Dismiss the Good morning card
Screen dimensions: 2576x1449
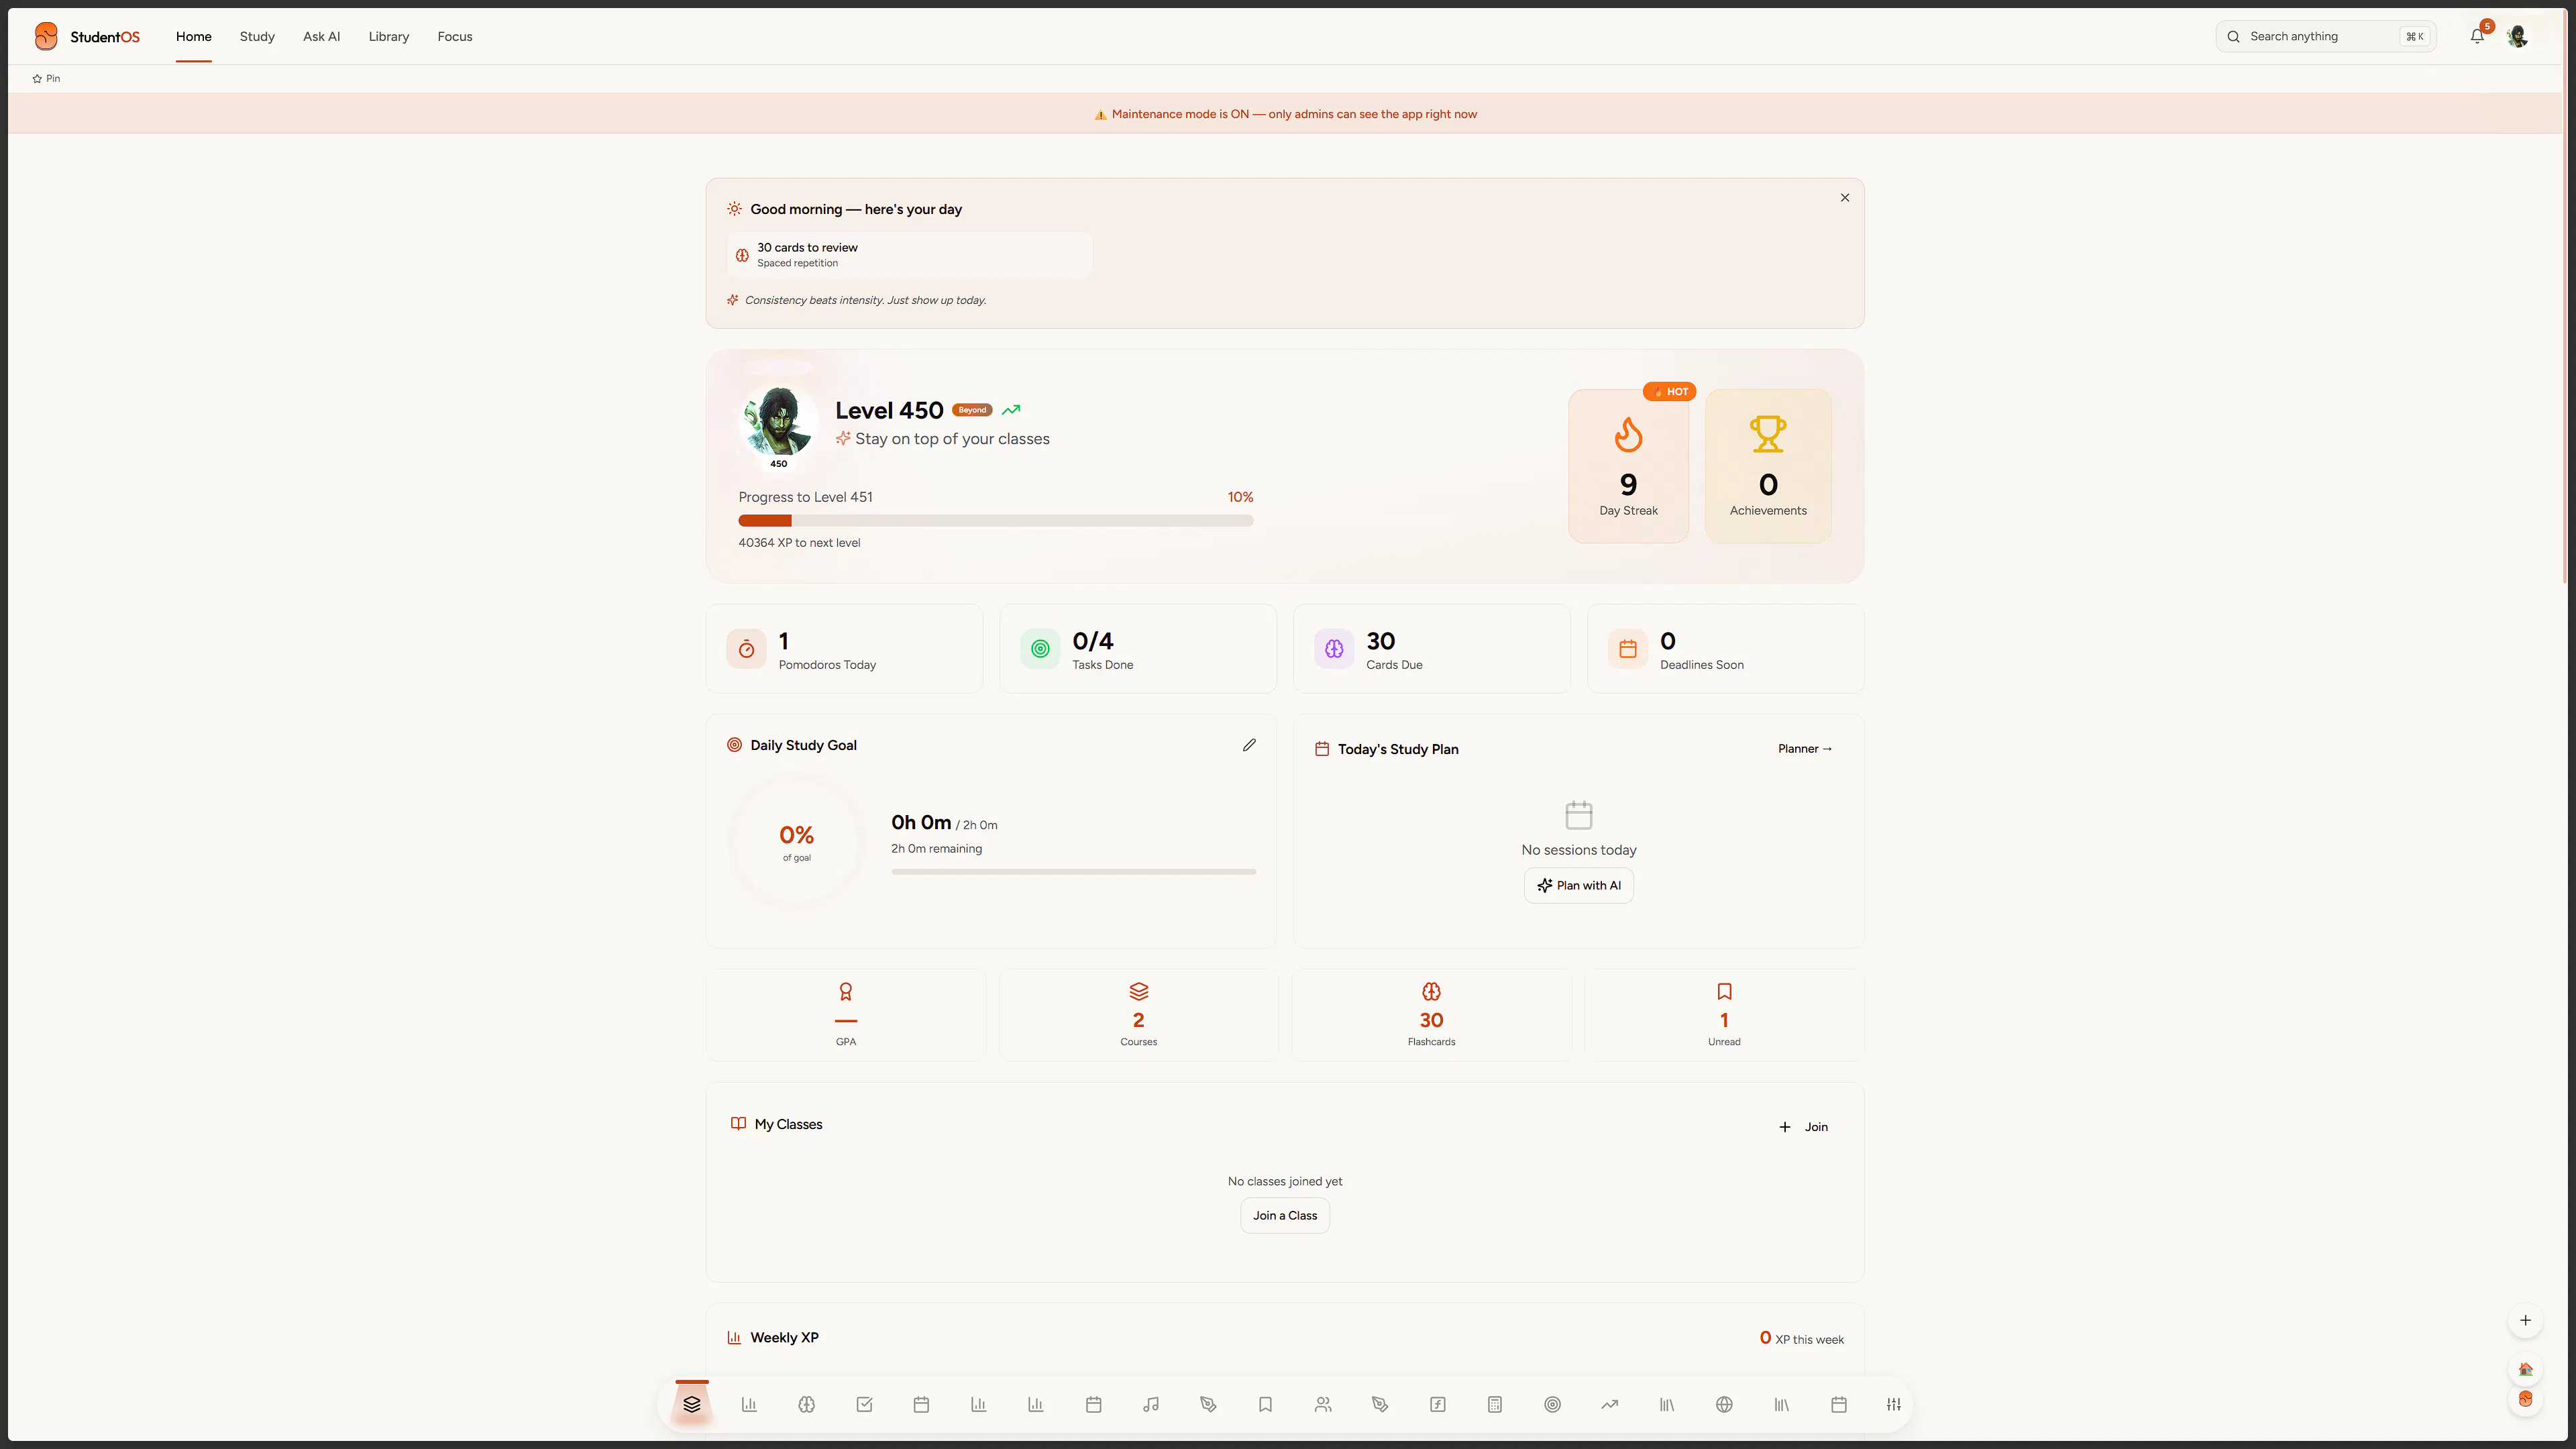tap(1845, 198)
